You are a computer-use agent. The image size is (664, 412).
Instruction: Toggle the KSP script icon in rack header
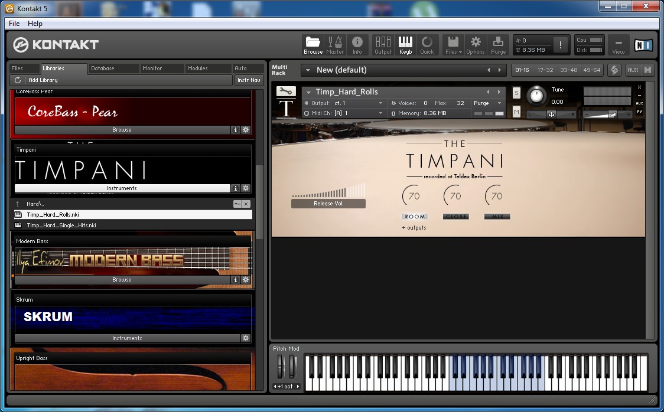tap(614, 70)
